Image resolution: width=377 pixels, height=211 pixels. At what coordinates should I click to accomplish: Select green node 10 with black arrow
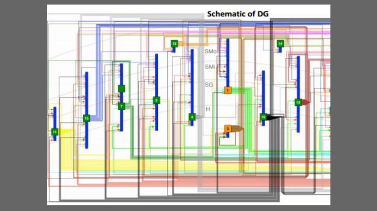[x=263, y=117]
